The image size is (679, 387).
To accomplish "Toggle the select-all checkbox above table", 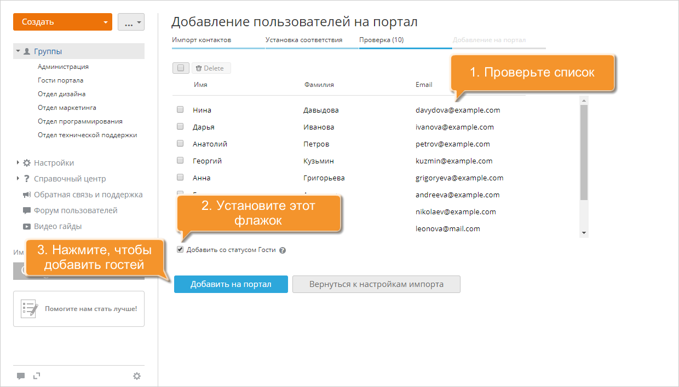I will coord(181,68).
